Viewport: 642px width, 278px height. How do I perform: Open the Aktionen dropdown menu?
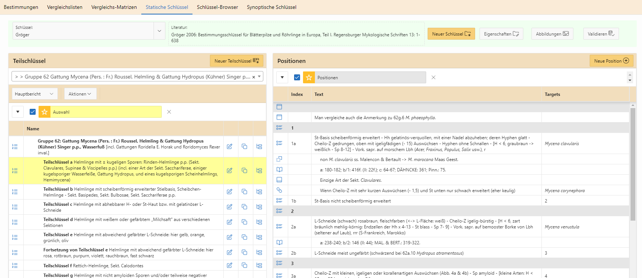tap(80, 94)
